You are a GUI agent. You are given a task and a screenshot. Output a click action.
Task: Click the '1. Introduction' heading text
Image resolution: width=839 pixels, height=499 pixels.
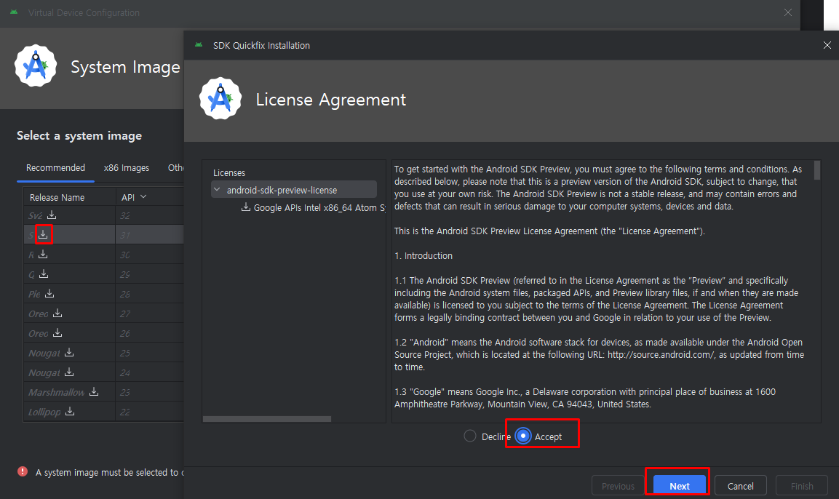click(424, 255)
